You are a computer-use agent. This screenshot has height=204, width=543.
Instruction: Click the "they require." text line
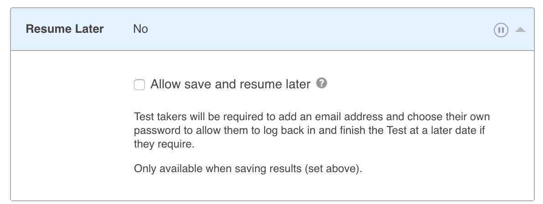[162, 144]
